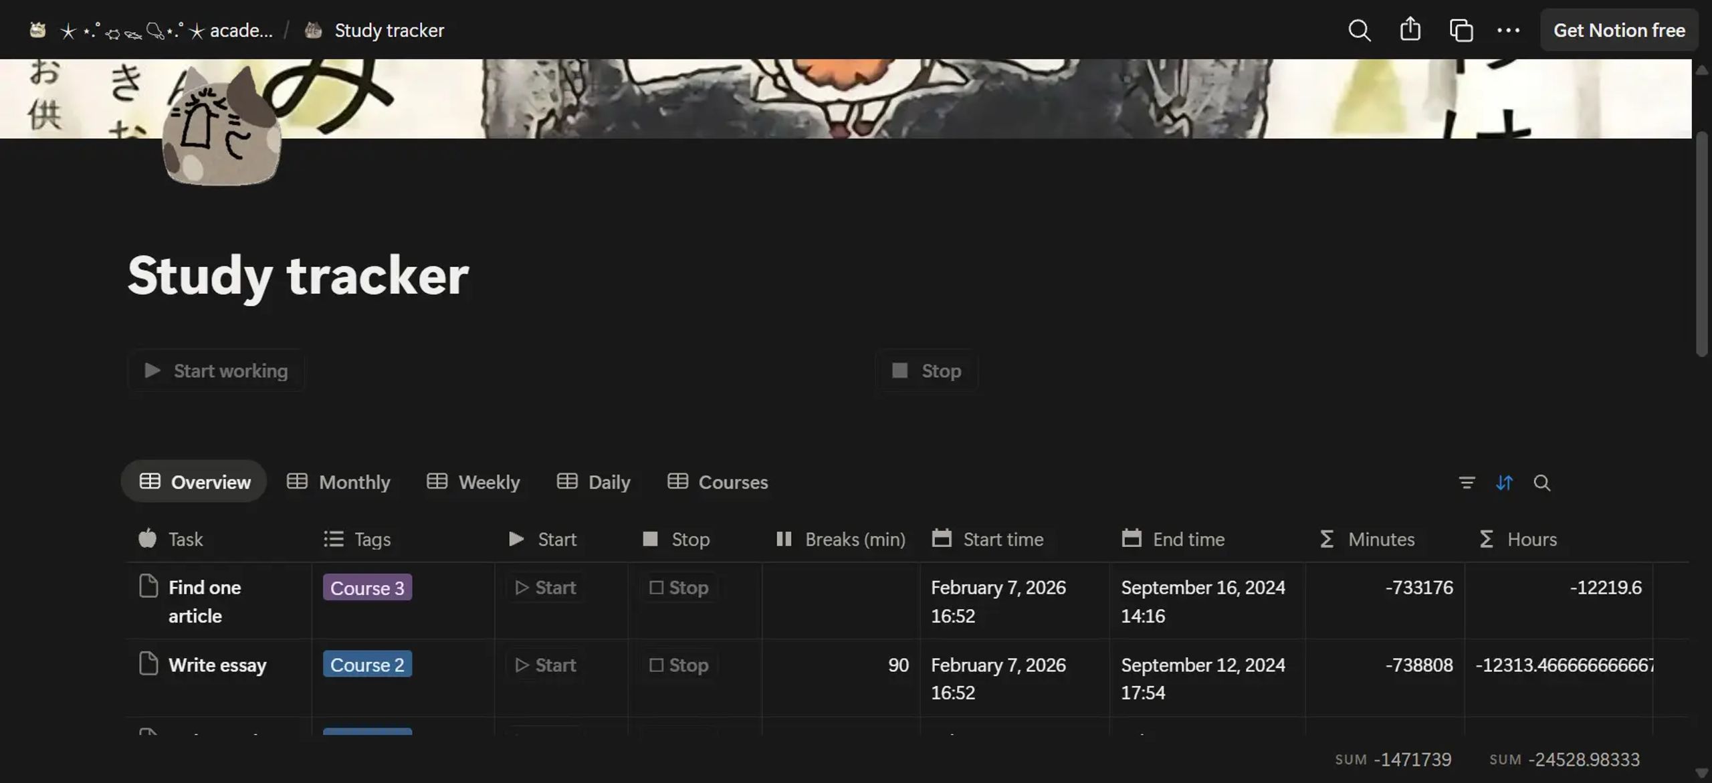Click the share icon in the top bar
The height and width of the screenshot is (783, 1712).
coord(1410,29)
